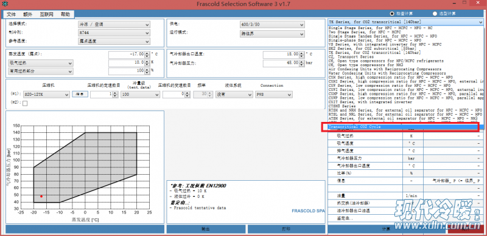Decrease the 100 % useful superheat down arrow
The height and width of the screenshot is (236, 487).
[147, 73]
